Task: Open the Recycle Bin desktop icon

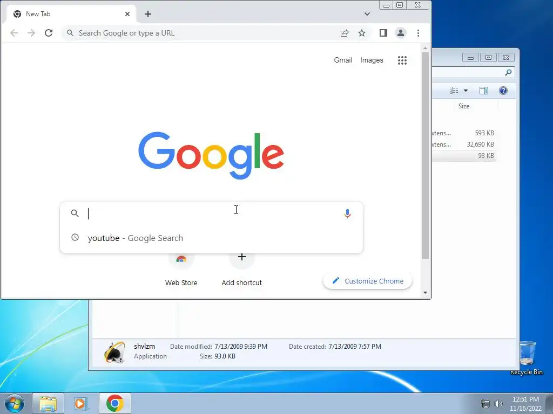Action: (527, 358)
